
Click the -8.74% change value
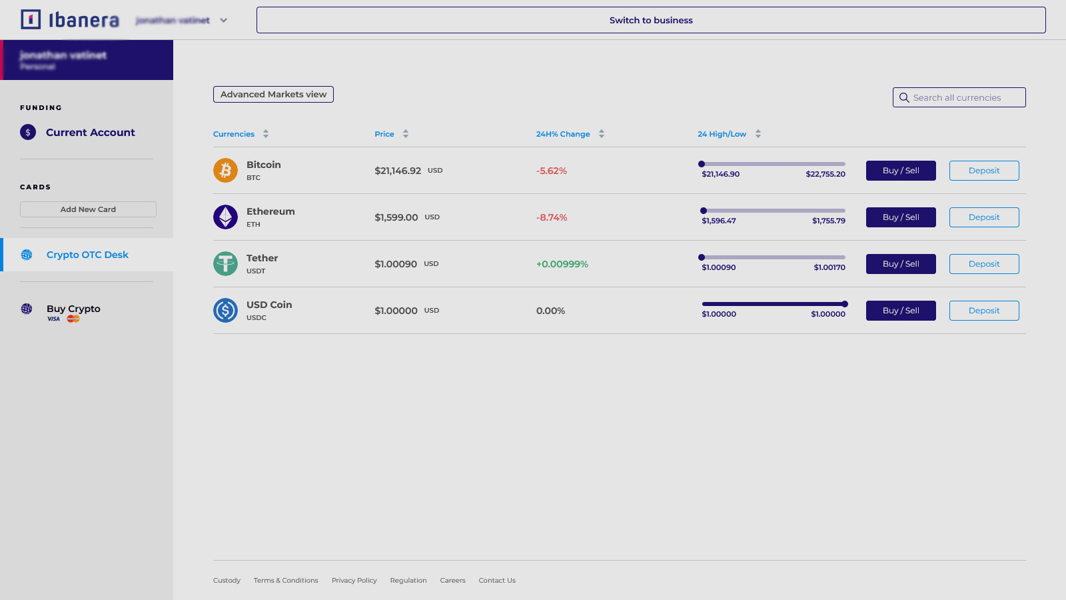tap(552, 217)
